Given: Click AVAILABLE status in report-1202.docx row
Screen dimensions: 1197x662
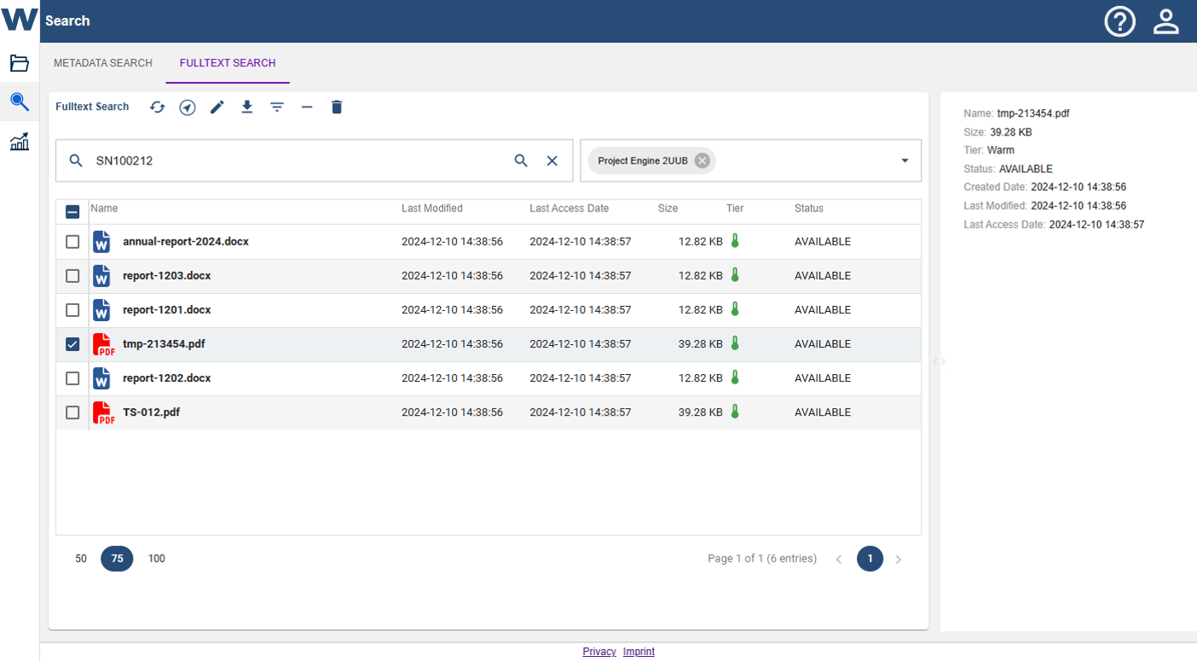Looking at the screenshot, I should pyautogui.click(x=823, y=378).
